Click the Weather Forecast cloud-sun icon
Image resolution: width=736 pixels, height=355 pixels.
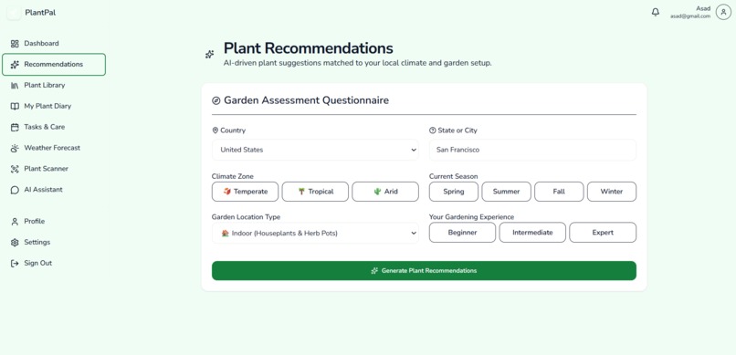click(15, 148)
